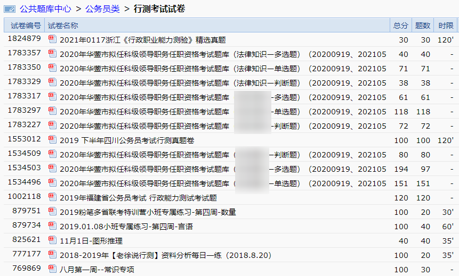
Task: Open 【老徐说行测】资料分析每日一练 paper
Action: (x=165, y=255)
